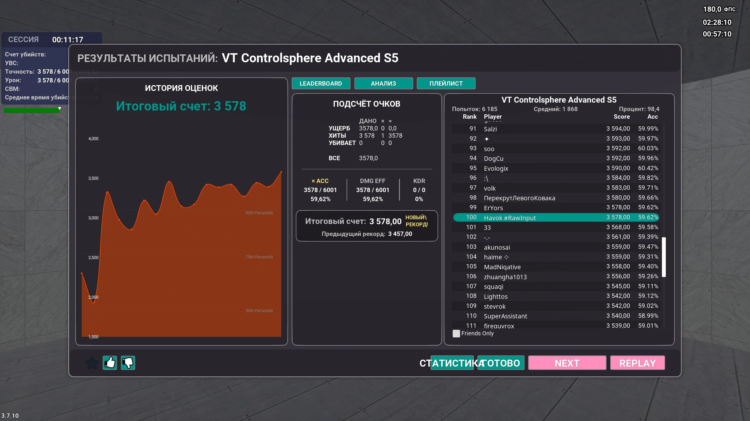Open the ПЛЕЙЛИСТ tab
The height and width of the screenshot is (421, 750).
[x=446, y=84]
